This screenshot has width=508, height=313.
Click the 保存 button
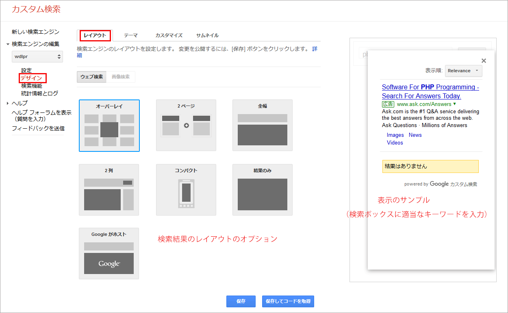[x=241, y=301]
